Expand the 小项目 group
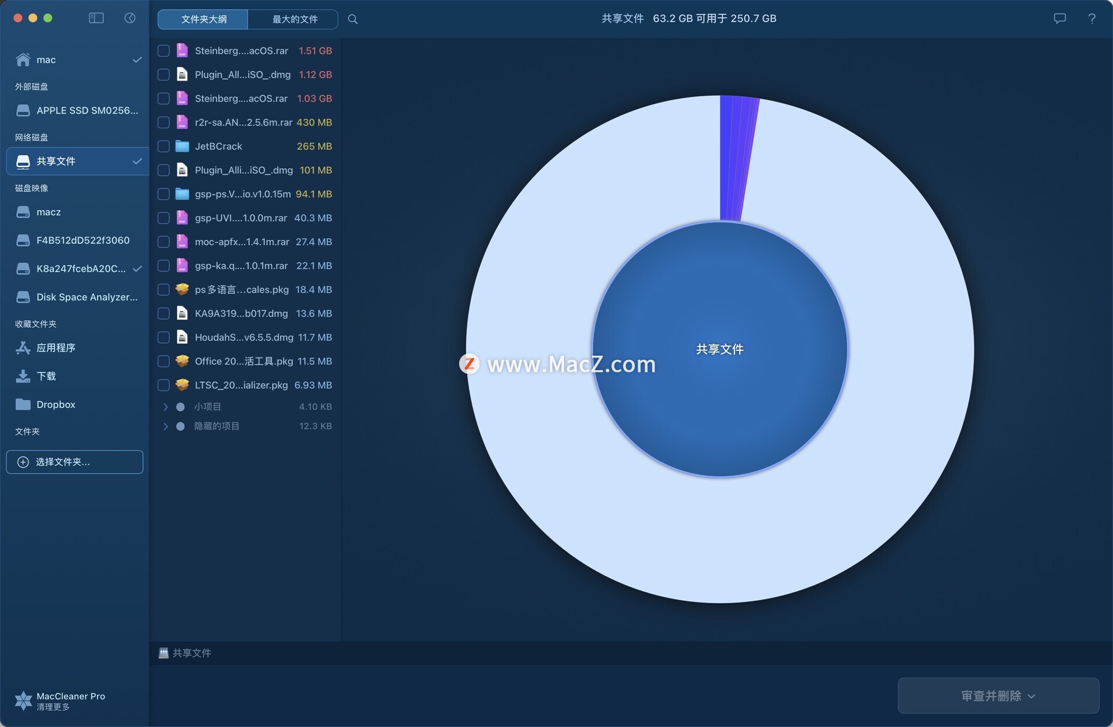Image resolution: width=1113 pixels, height=727 pixels. coord(165,407)
